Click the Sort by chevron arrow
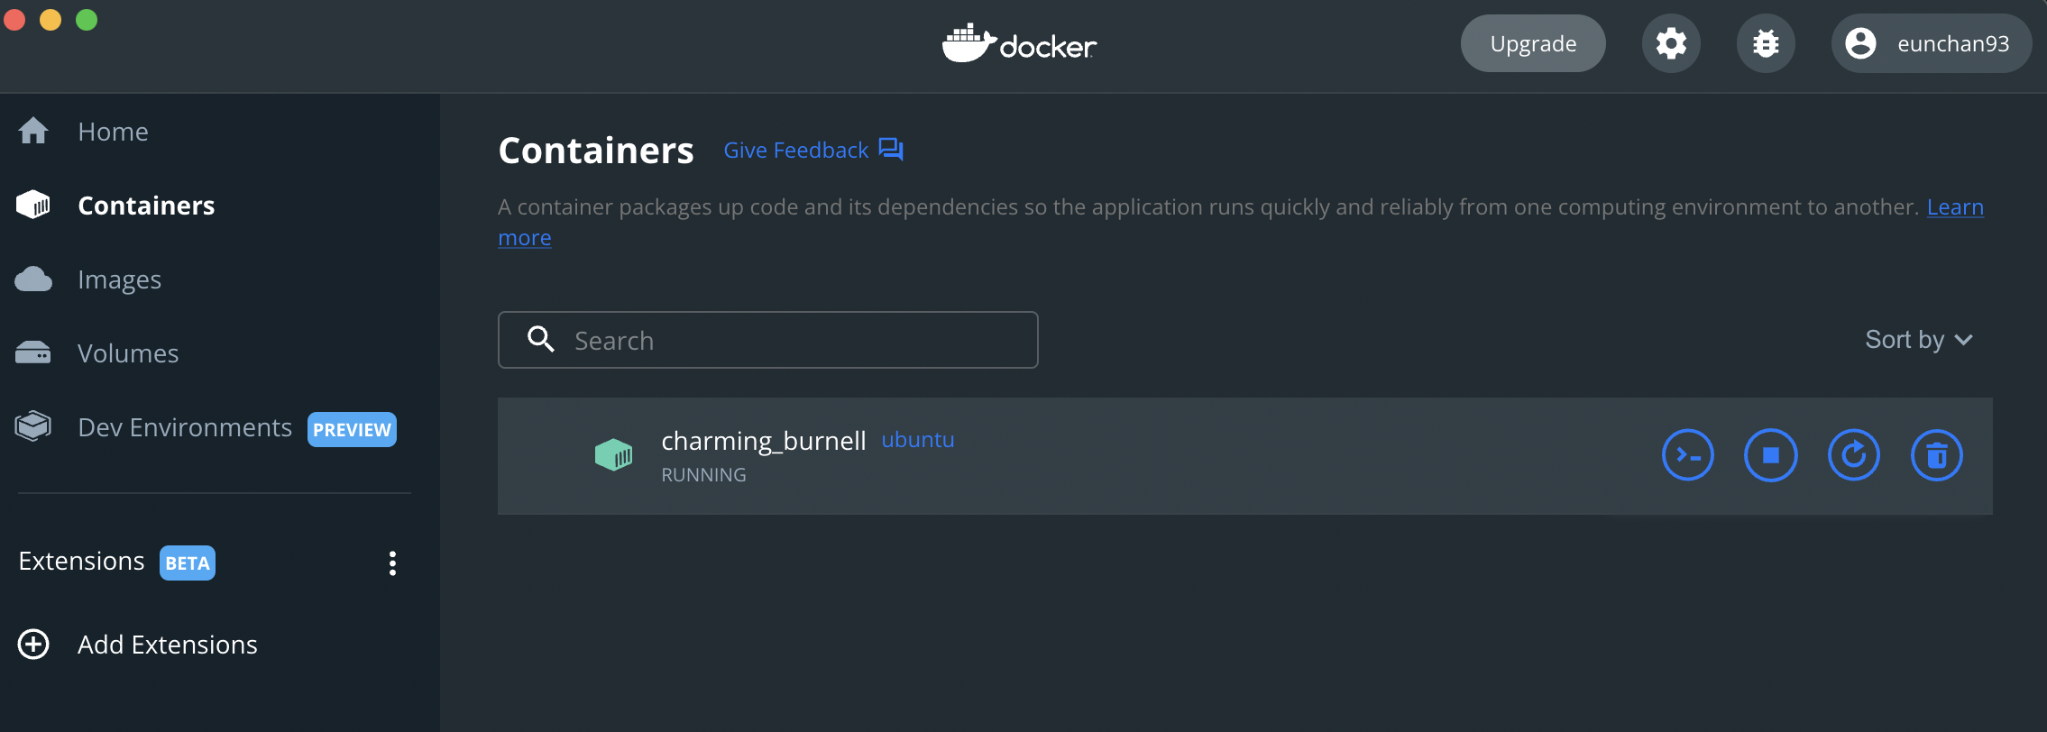 (x=1963, y=340)
